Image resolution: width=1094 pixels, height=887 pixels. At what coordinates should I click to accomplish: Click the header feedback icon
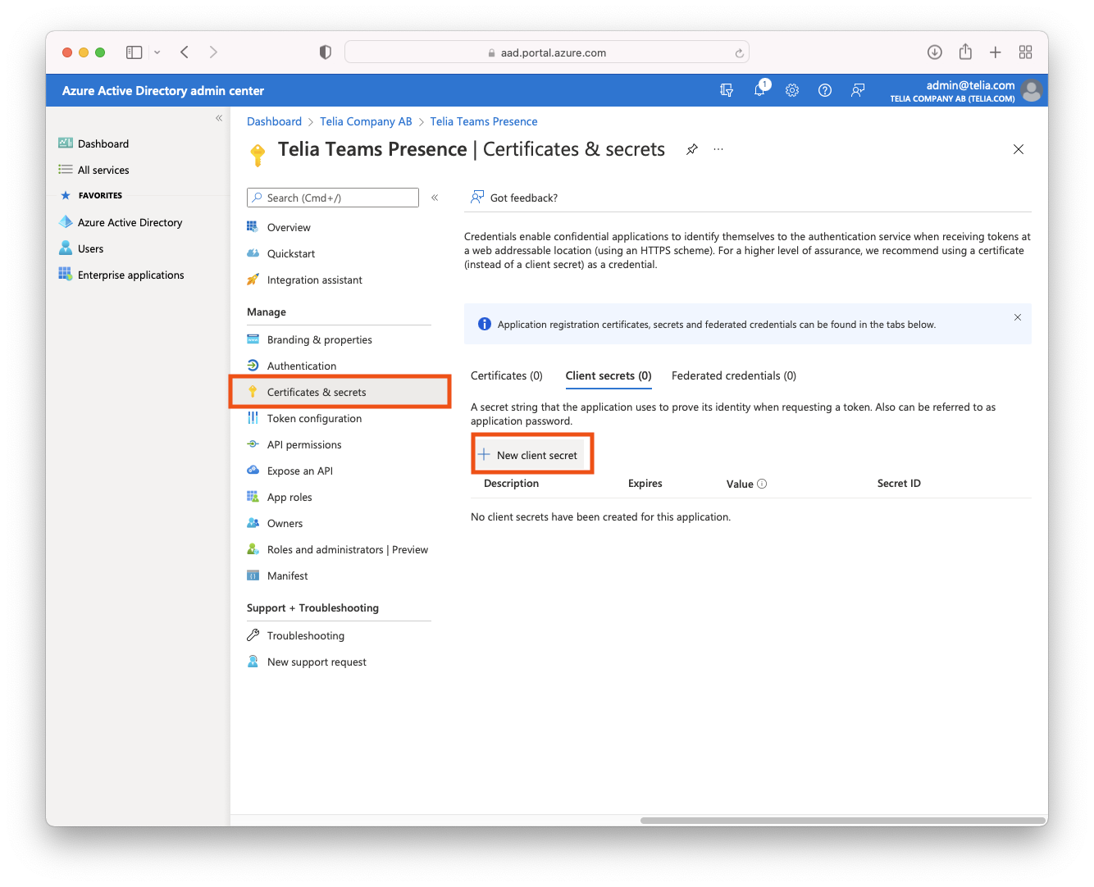(858, 90)
